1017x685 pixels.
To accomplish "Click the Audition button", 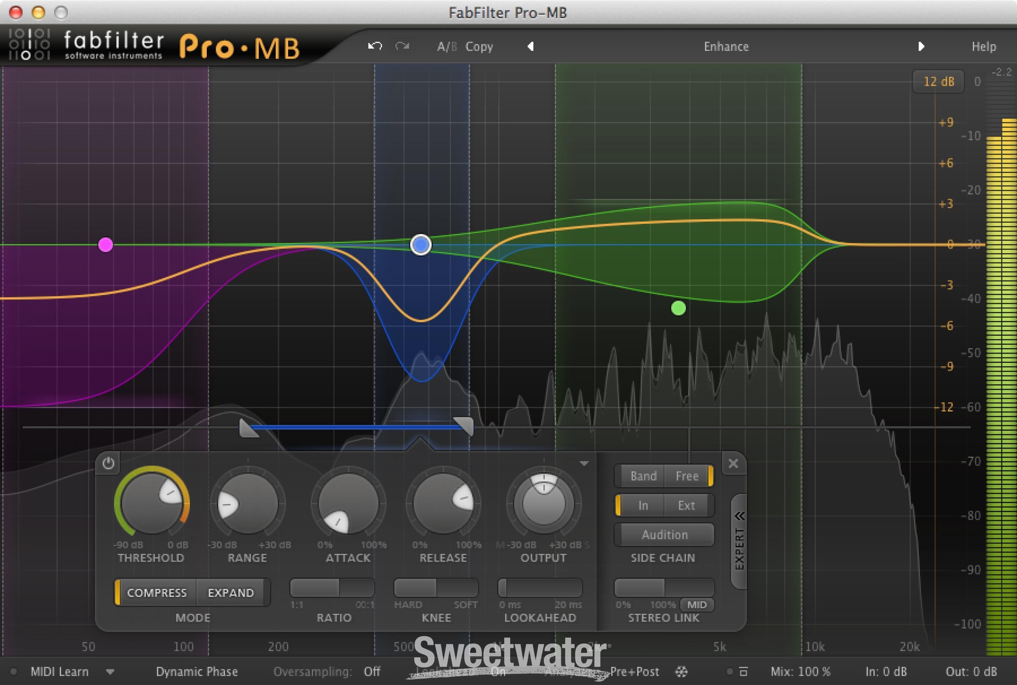I will [x=664, y=535].
